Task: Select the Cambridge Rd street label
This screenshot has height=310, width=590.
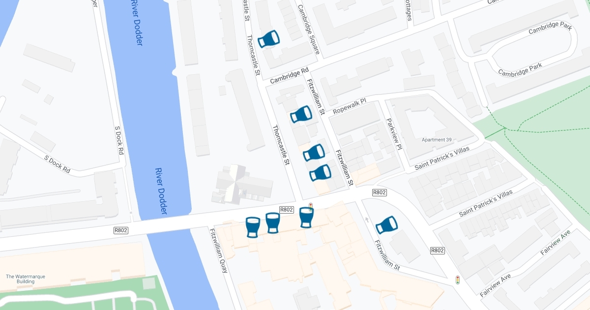Action: point(290,75)
